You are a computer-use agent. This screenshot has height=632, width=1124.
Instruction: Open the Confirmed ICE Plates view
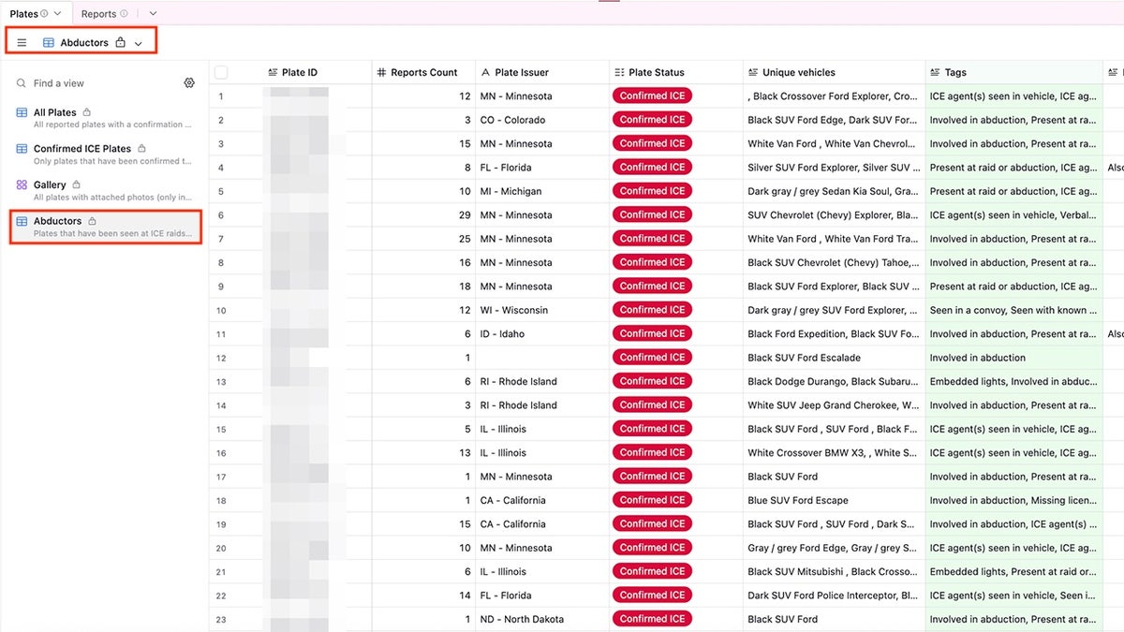point(82,149)
